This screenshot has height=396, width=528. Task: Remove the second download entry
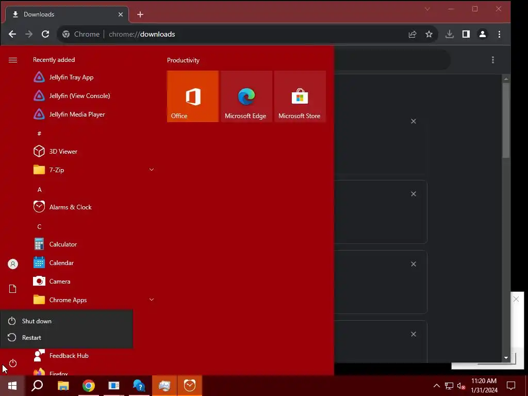pyautogui.click(x=414, y=194)
